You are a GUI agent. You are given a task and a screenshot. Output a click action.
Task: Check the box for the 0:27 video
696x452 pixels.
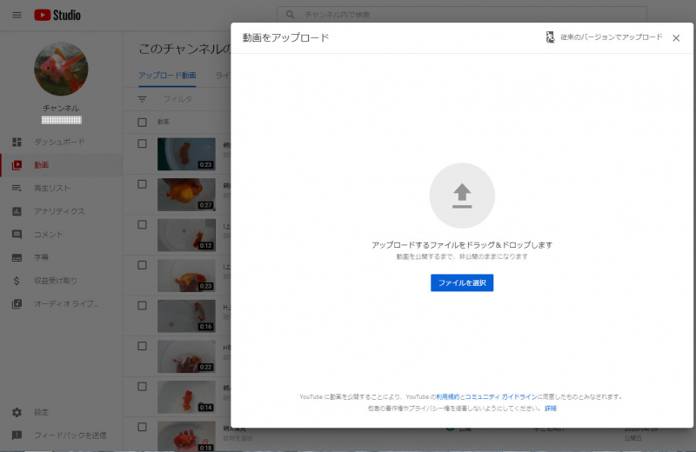pos(143,185)
